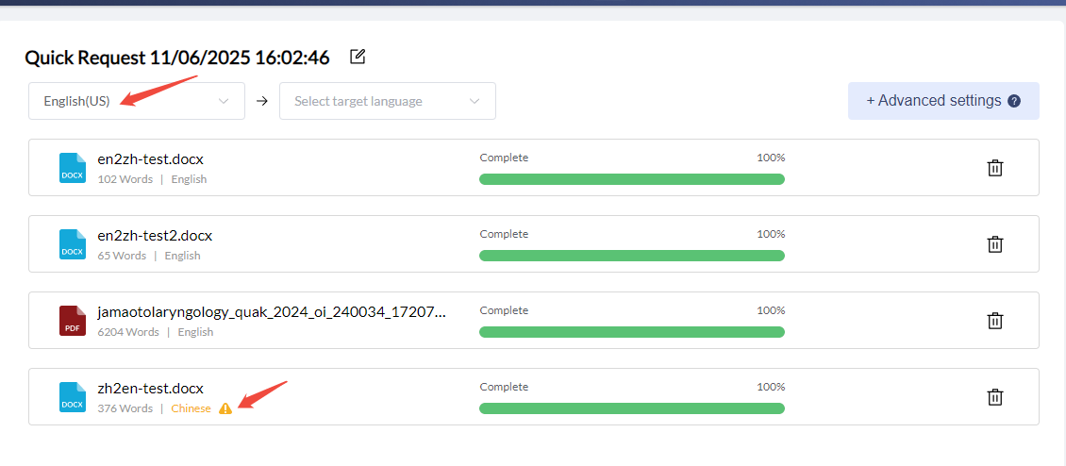
Task: Click the edit request name pencil icon
Action: click(x=358, y=57)
